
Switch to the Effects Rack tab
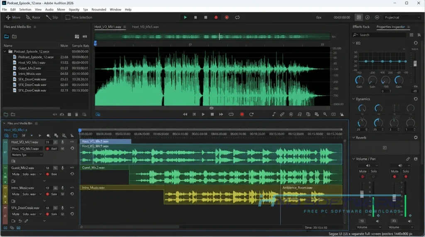coord(361,27)
